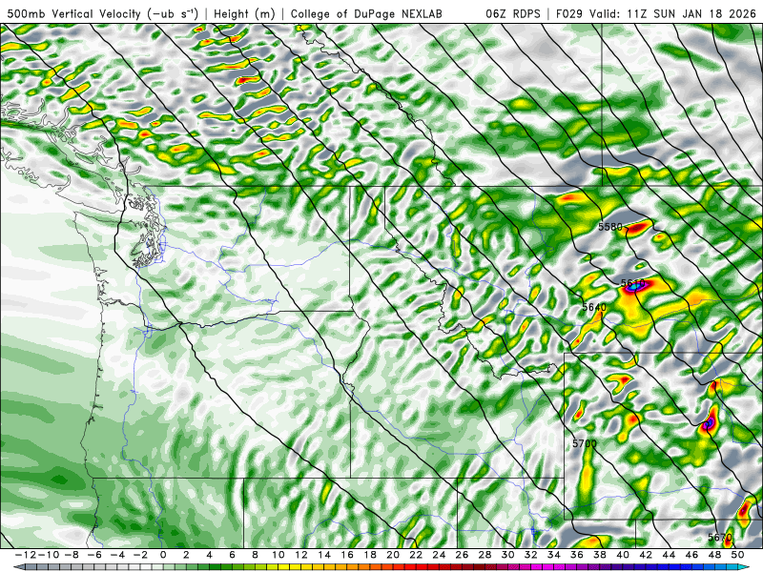Click the 28 colorbar scale value
Screen dimensions: 763x572
point(485,555)
